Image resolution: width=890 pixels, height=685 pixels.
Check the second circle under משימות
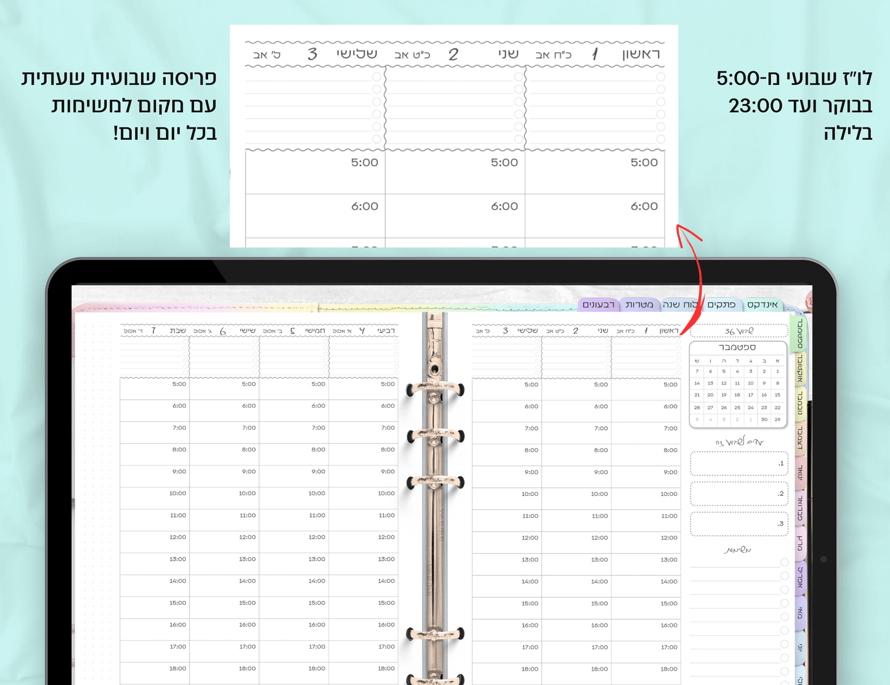coord(784,576)
